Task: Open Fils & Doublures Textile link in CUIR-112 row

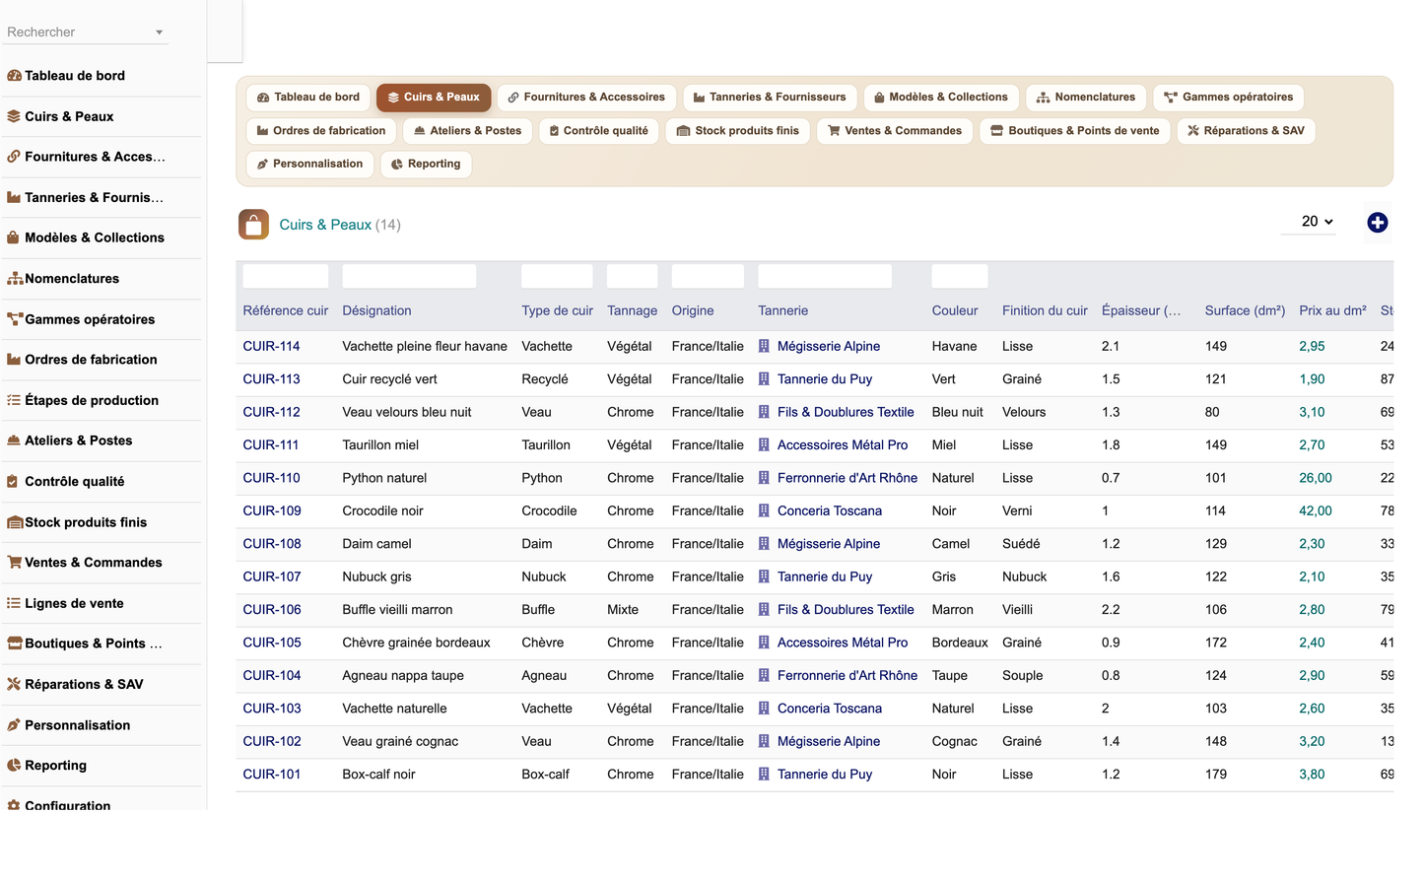Action: click(x=846, y=412)
